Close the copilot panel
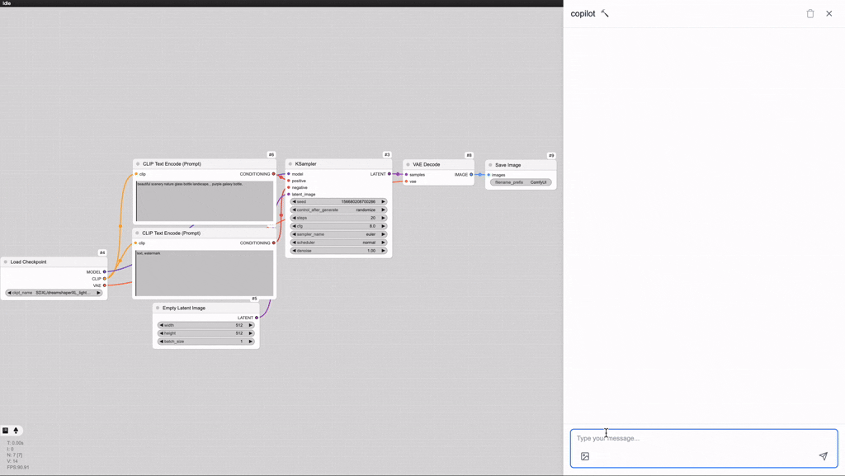This screenshot has width=845, height=476. pyautogui.click(x=829, y=14)
